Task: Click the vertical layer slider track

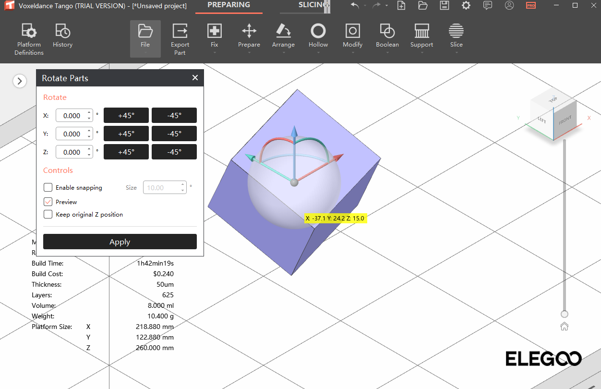Action: (565, 225)
